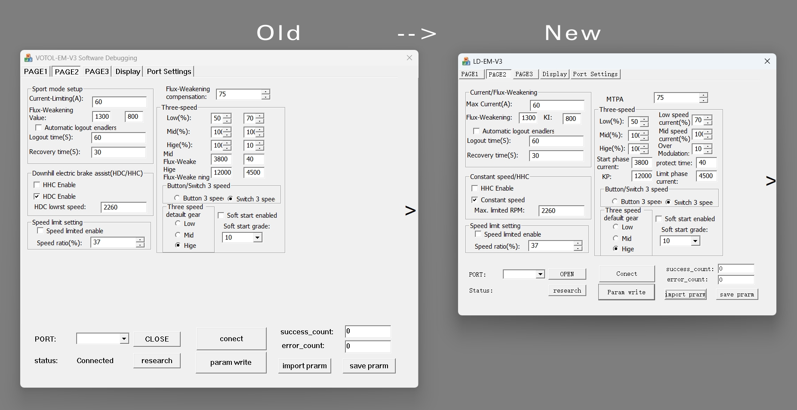
Task: Open Port Settings tab in LD-EM-V3 window
Action: (595, 74)
